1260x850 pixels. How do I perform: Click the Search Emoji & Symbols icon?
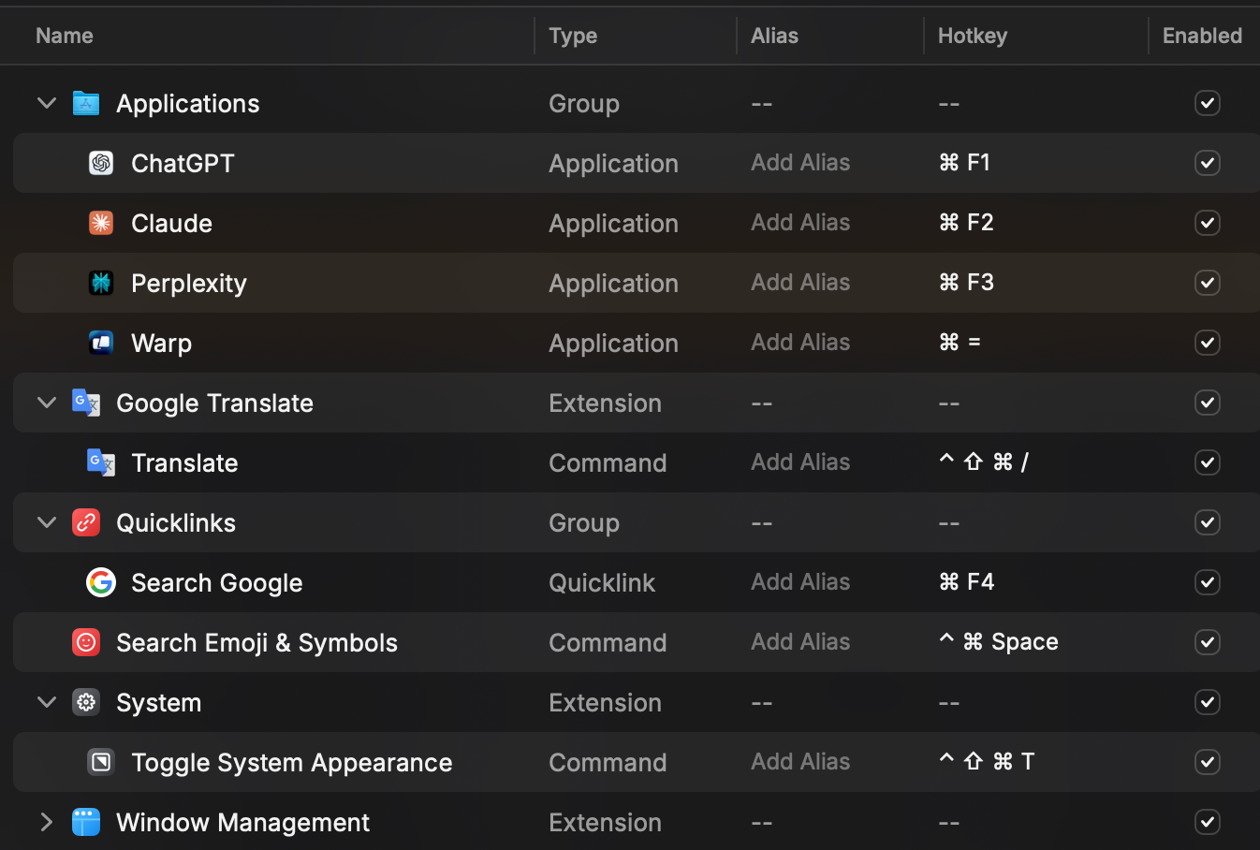pyautogui.click(x=86, y=642)
